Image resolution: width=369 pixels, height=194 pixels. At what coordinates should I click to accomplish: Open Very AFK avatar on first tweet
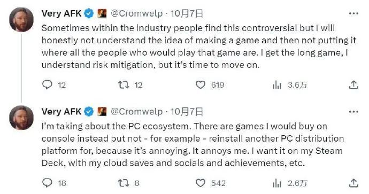point(21,20)
